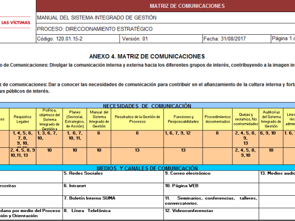This screenshot has width=295, height=221.
Task: Select the cell ending 'dano por medio del Proceso'
Action: click(31, 214)
